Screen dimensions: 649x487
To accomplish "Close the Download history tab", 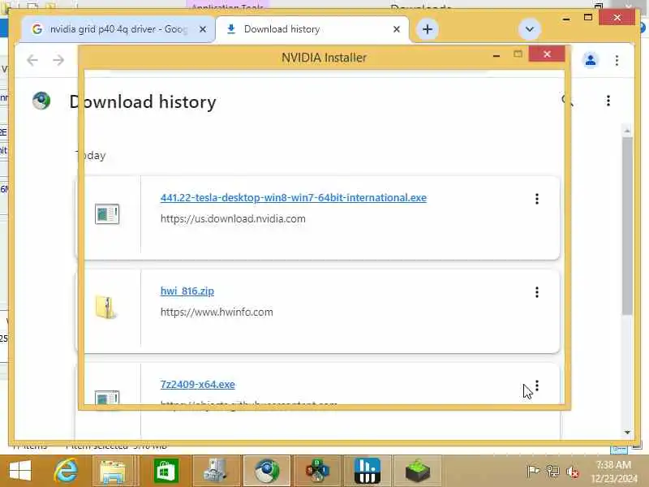I will (x=397, y=29).
